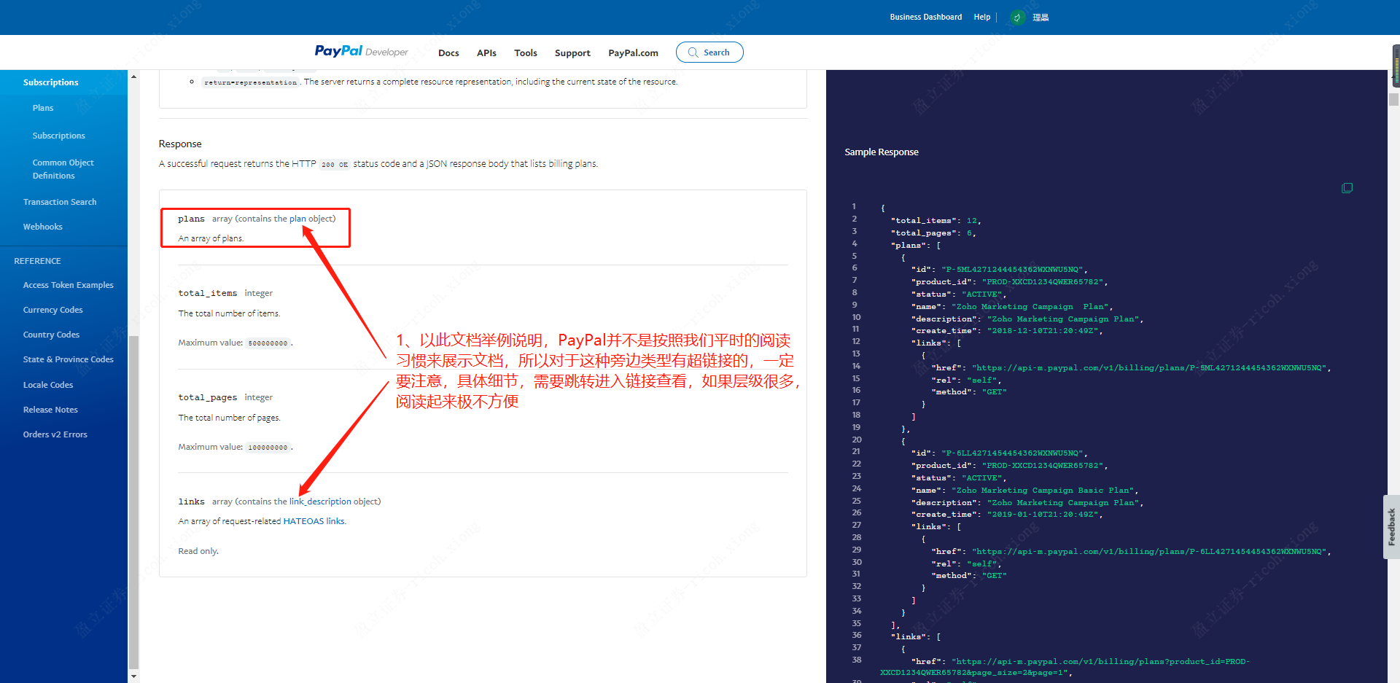The image size is (1400, 683).
Task: Open the HATEOAS links hyperlink
Action: tap(314, 521)
